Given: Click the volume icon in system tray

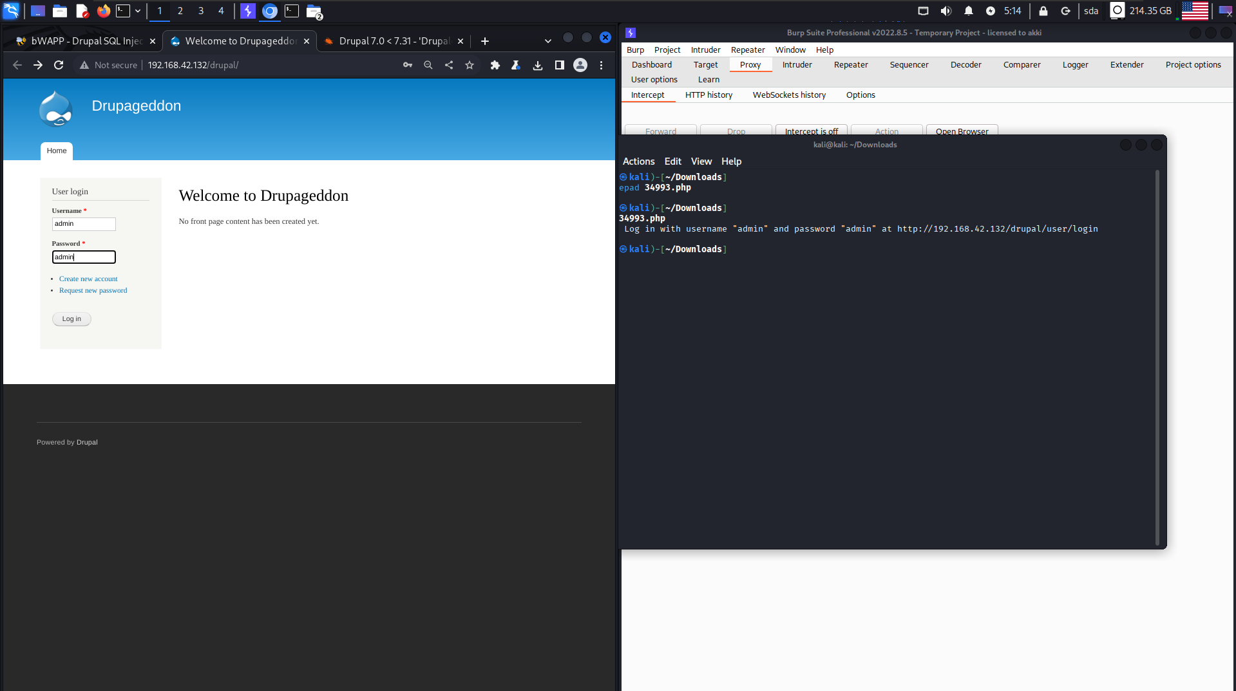Looking at the screenshot, I should point(946,11).
